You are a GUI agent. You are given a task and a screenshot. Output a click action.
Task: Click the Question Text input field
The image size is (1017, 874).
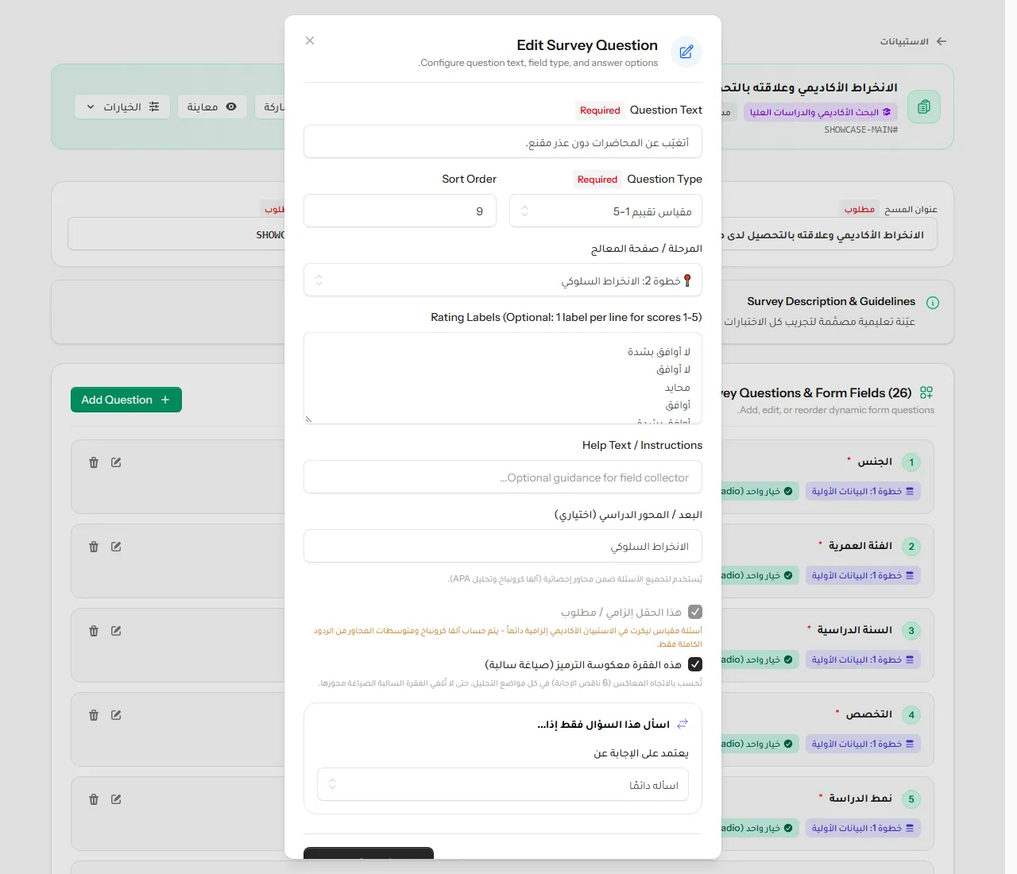[503, 142]
